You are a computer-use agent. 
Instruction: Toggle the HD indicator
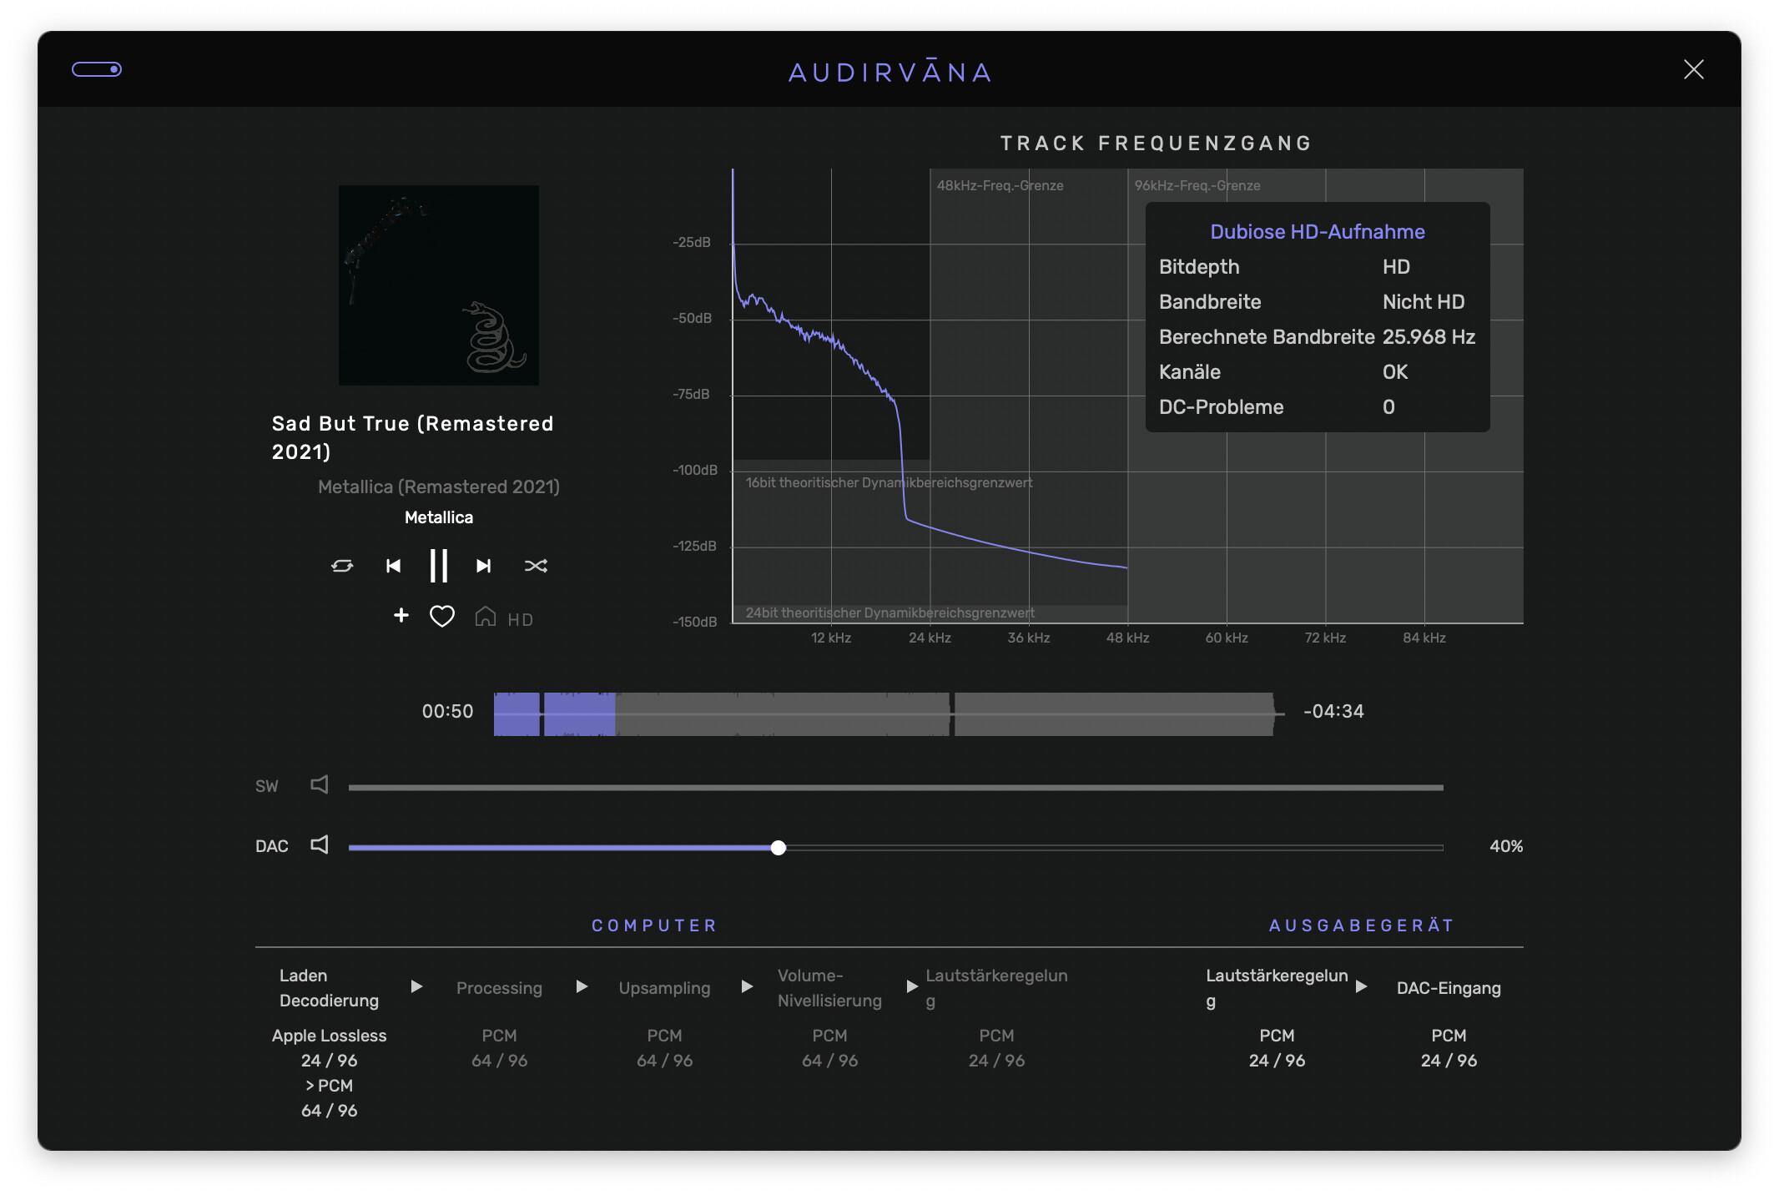click(x=520, y=619)
